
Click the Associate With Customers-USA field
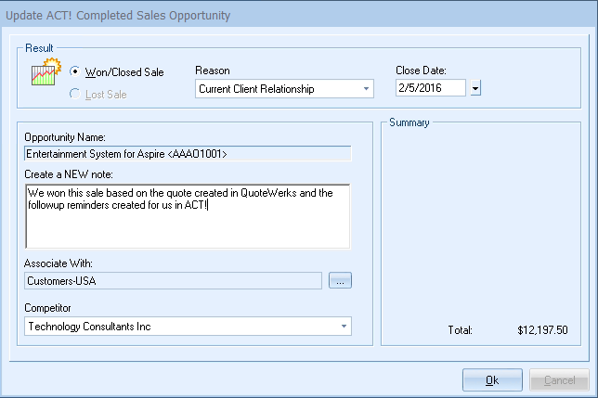[173, 280]
